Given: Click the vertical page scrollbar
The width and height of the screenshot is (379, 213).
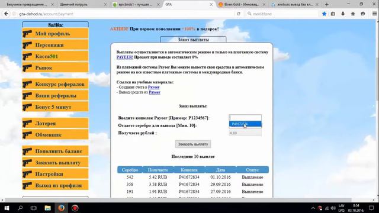Looking at the screenshot, I should 377,79.
